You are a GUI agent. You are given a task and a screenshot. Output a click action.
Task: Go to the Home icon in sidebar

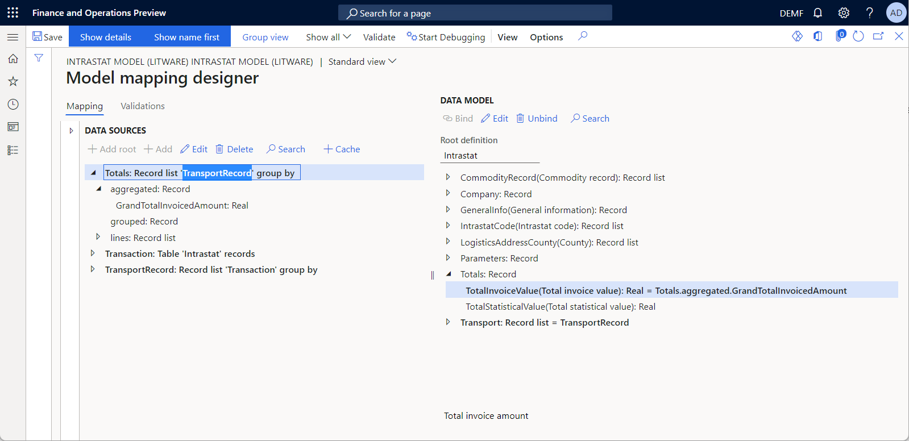(x=13, y=59)
